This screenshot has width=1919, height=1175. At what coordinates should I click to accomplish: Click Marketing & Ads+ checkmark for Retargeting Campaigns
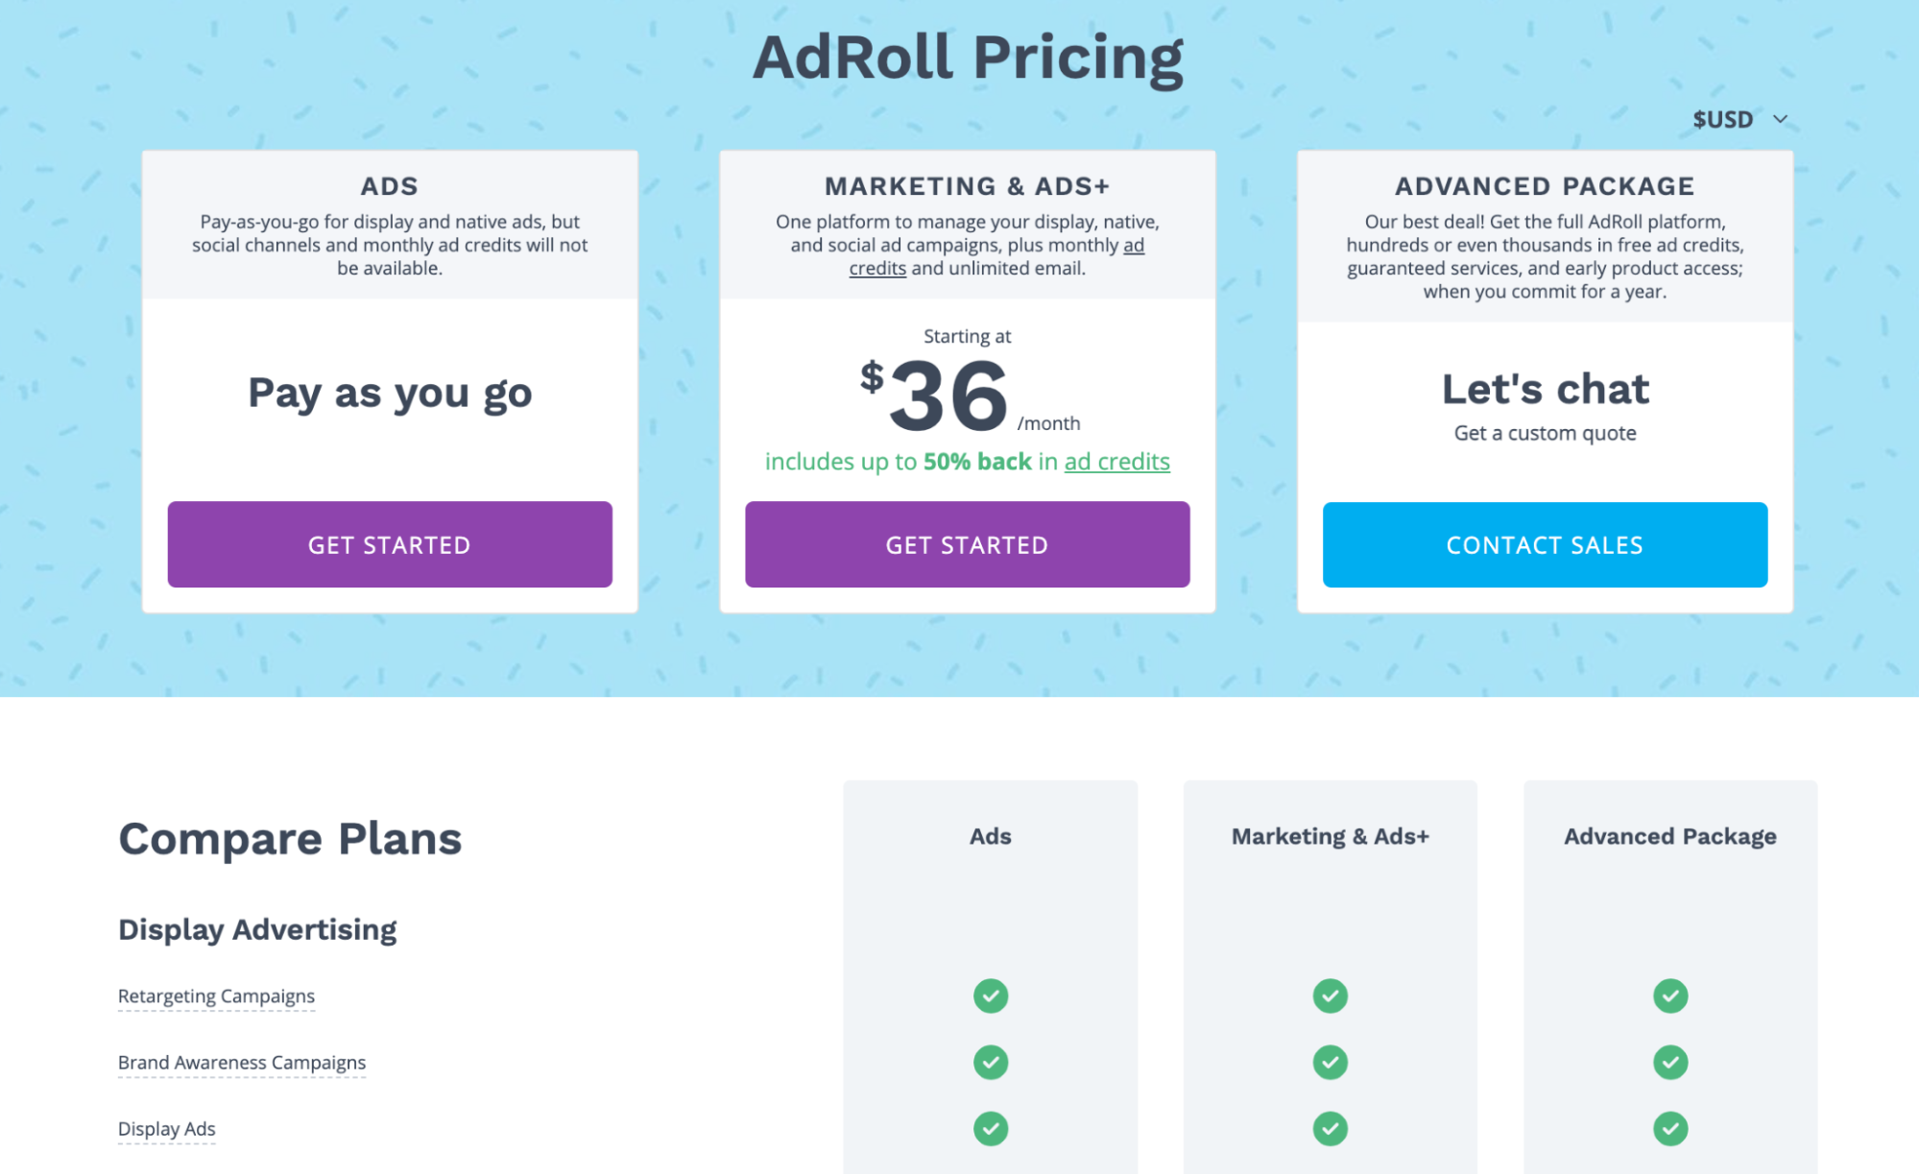click(x=1331, y=996)
